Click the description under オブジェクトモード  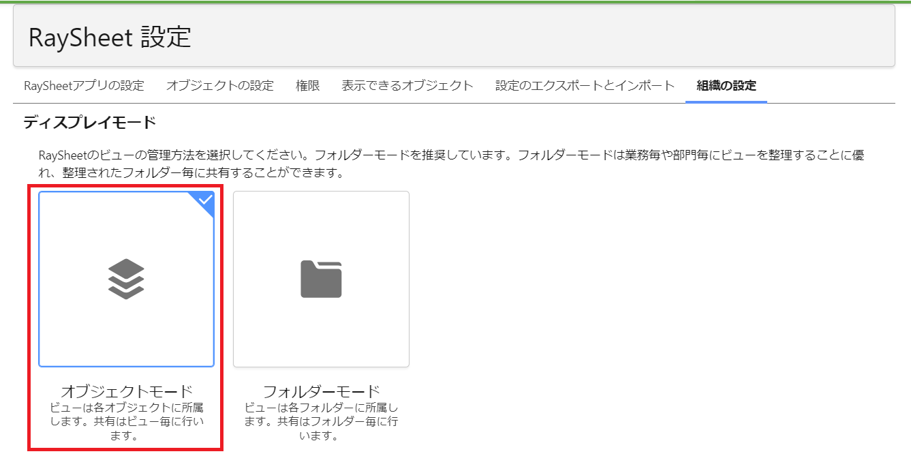(x=127, y=421)
